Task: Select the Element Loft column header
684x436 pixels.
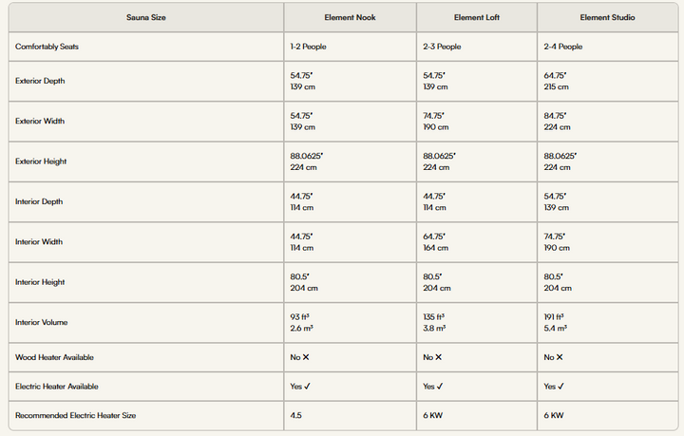Action: (x=477, y=17)
